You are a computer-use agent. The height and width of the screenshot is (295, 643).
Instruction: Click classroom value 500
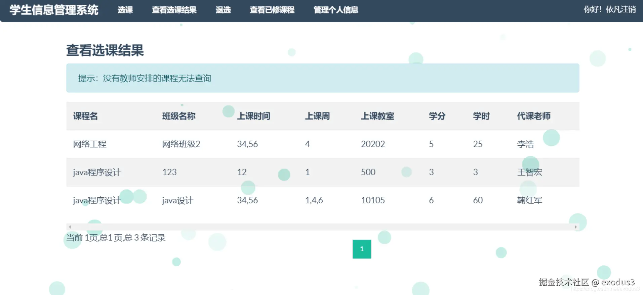point(368,172)
